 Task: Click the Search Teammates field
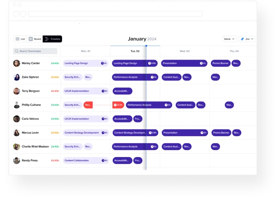click(x=35, y=51)
